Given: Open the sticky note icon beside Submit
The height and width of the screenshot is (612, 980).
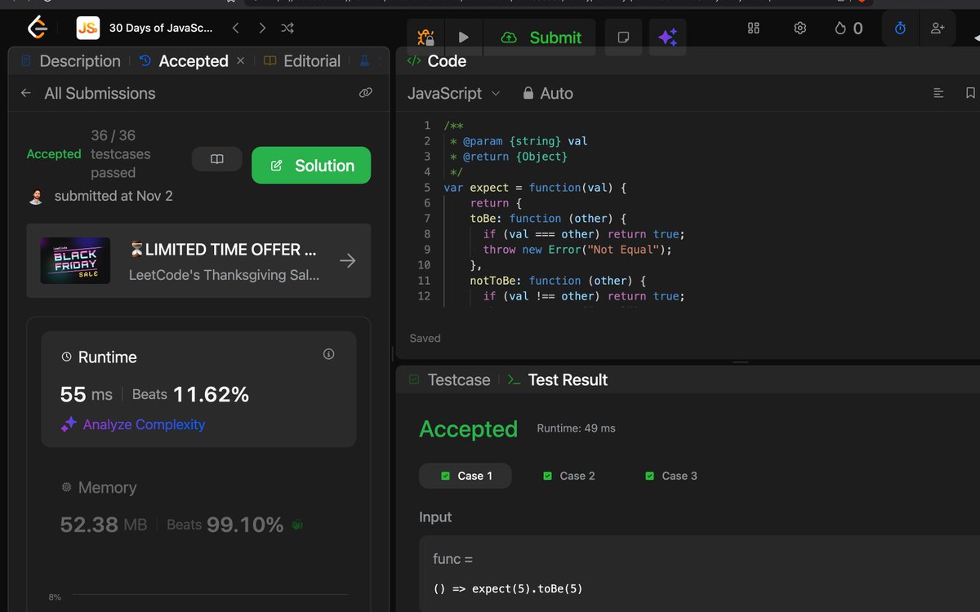Looking at the screenshot, I should (x=623, y=37).
